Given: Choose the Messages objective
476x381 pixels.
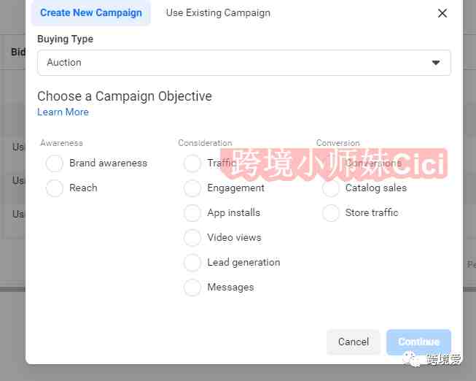Looking at the screenshot, I should [x=192, y=287].
